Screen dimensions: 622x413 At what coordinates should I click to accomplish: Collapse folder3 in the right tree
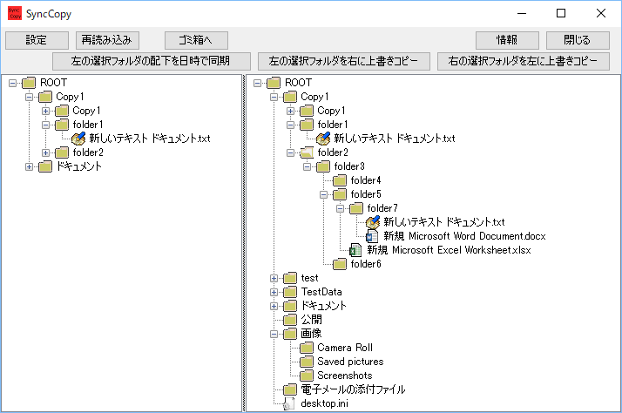pos(308,166)
